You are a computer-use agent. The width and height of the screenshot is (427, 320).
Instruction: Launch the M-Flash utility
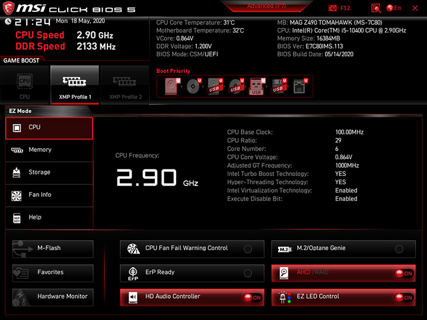(53, 249)
